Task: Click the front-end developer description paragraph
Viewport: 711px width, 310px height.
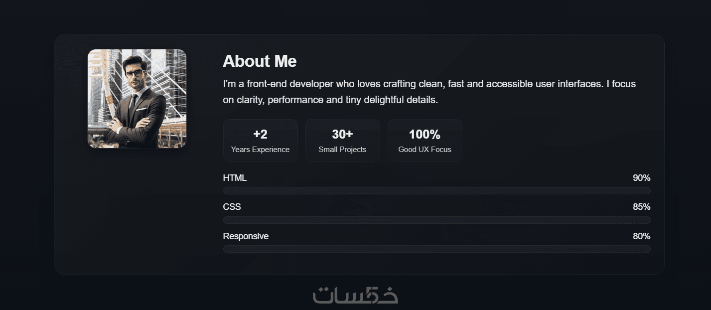Action: (429, 92)
